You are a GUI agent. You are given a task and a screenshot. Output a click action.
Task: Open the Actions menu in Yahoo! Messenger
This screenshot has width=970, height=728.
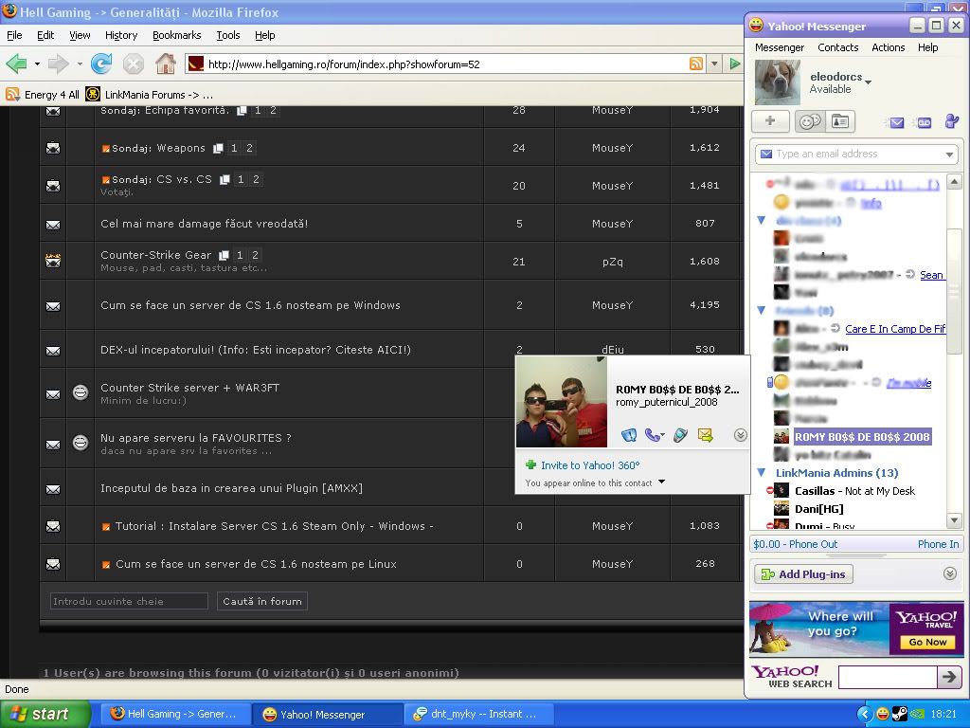889,47
